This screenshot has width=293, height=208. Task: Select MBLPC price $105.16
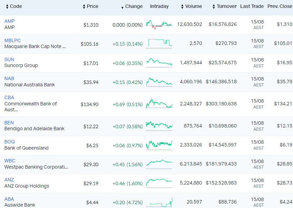tap(90, 44)
